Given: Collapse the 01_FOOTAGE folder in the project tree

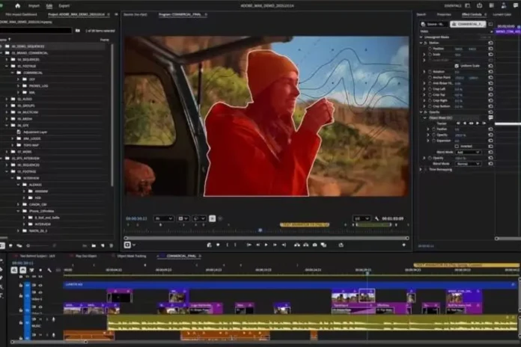Looking at the screenshot, I should click(x=14, y=65).
